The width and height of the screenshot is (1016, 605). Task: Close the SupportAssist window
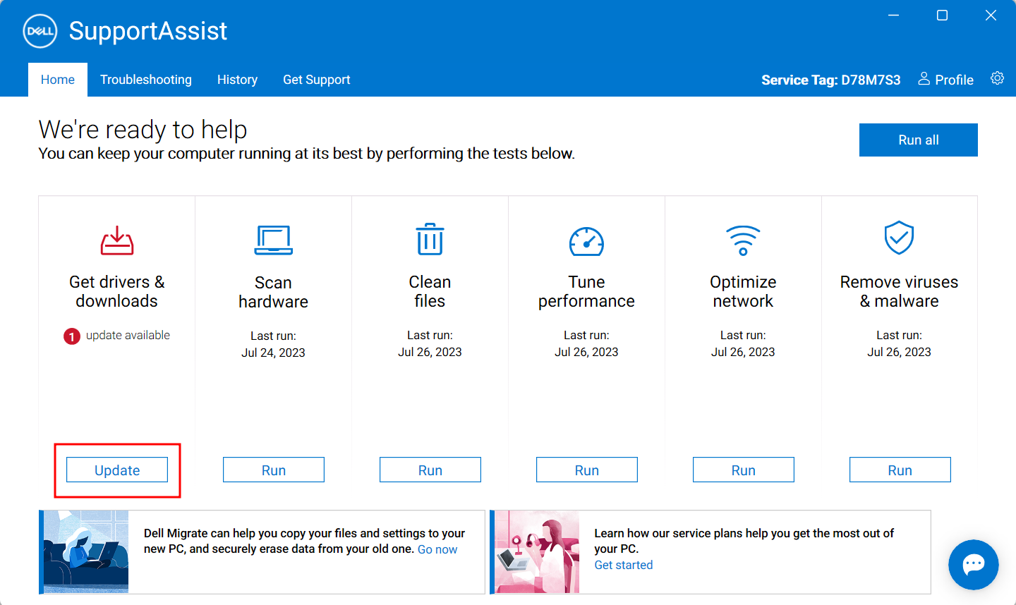point(991,16)
